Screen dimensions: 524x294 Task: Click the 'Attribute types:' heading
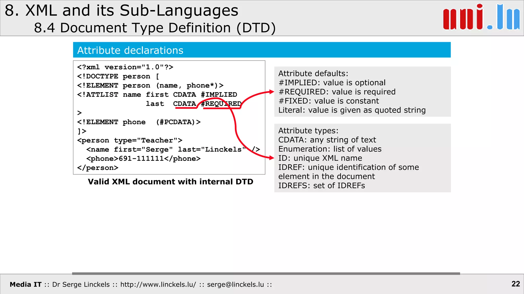click(x=308, y=131)
